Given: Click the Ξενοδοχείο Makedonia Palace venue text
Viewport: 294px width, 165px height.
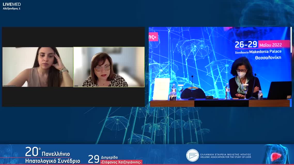Looking at the screenshot, I should [258, 52].
